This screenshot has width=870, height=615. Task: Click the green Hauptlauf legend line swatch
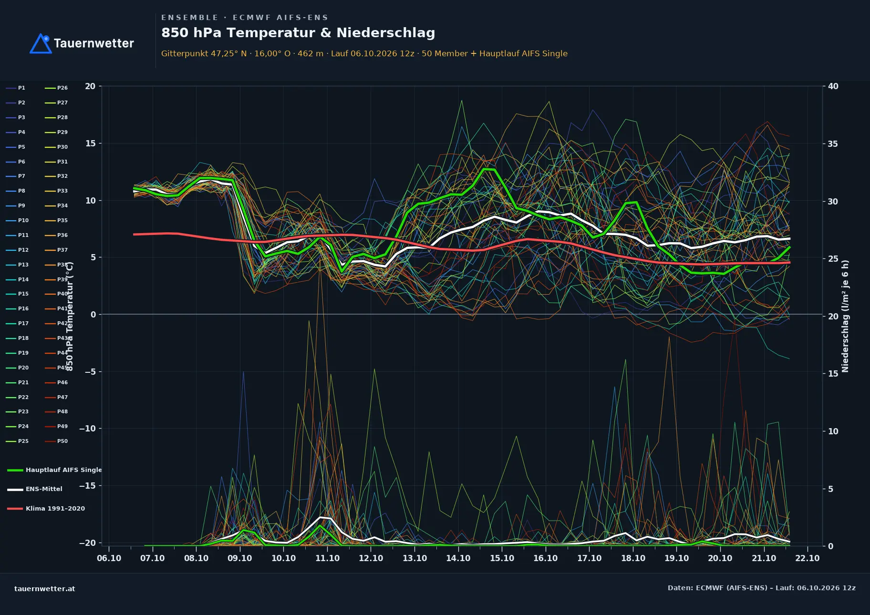tap(15, 470)
